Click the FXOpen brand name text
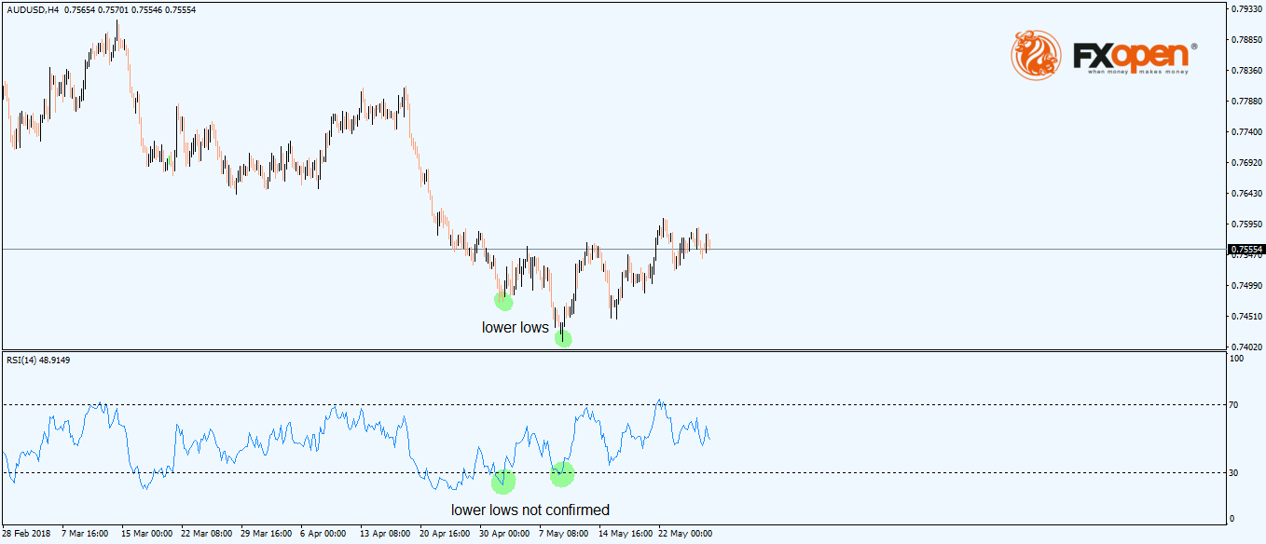1266x544 pixels. tap(1131, 55)
